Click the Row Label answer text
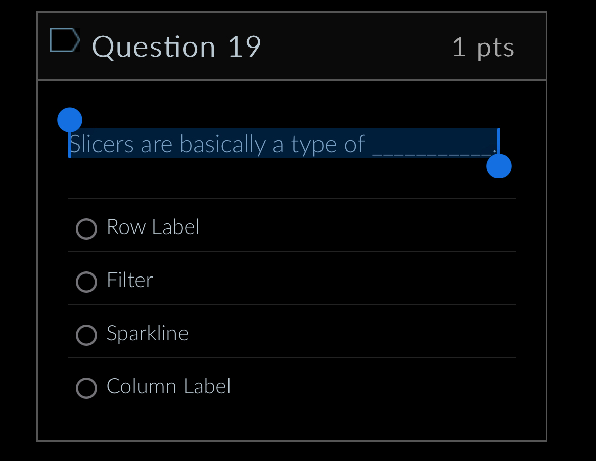Image resolution: width=596 pixels, height=461 pixels. coord(153,227)
